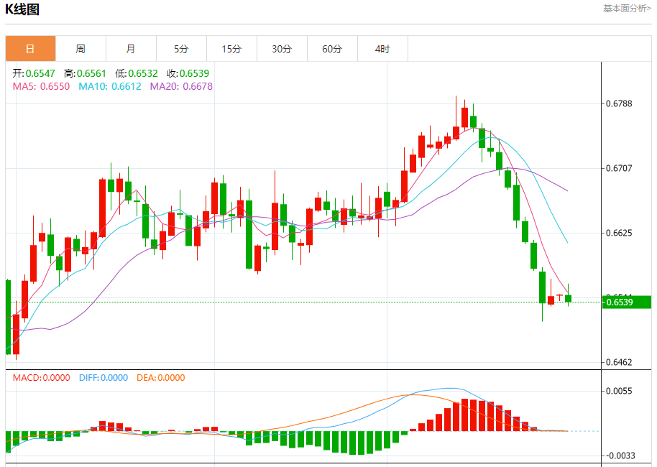
Task: Click the highest red candlestick at the peak
Action: pyautogui.click(x=464, y=117)
